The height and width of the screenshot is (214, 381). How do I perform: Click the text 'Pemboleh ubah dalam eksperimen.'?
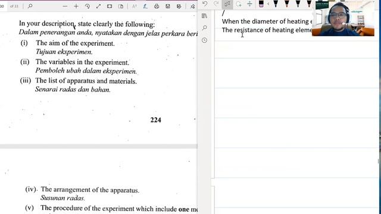pos(86,71)
